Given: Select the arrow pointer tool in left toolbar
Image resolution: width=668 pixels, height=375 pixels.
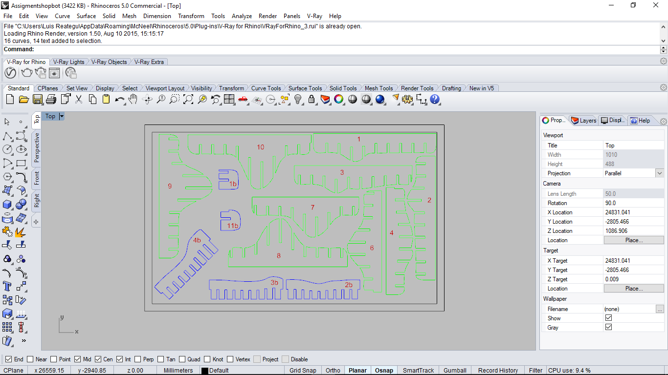Looking at the screenshot, I should click(7, 122).
